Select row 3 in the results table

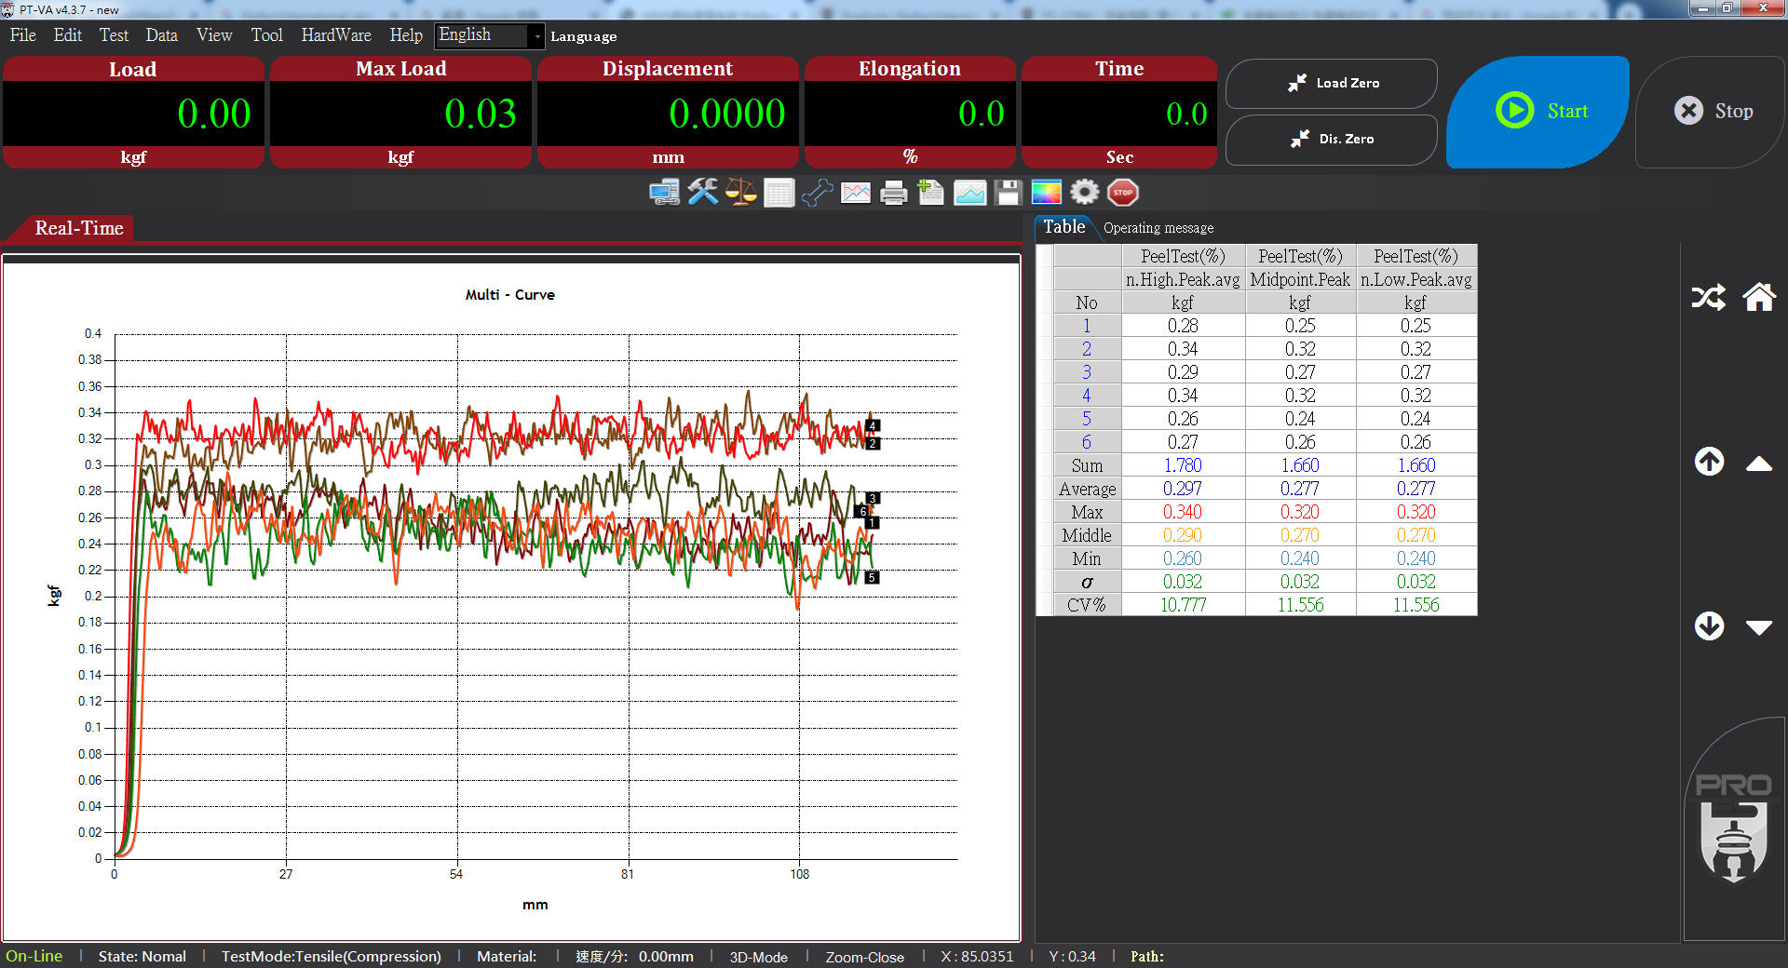(1086, 372)
